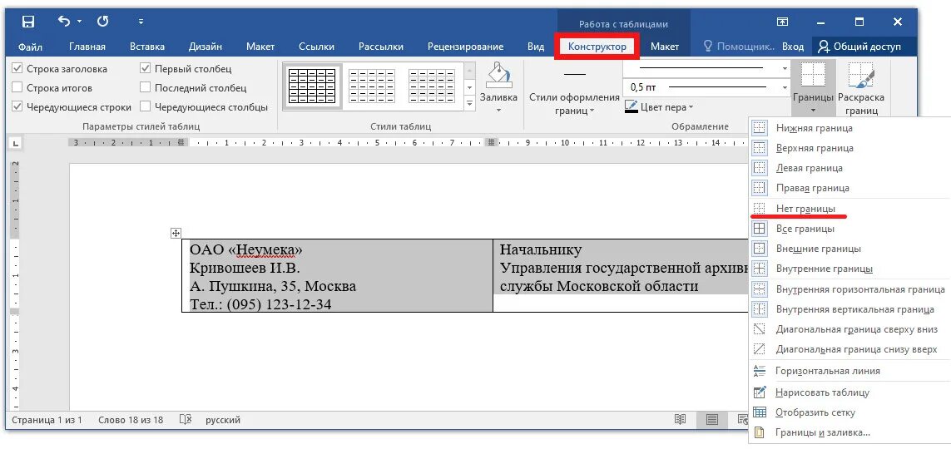Open the Файл tab

(x=30, y=47)
